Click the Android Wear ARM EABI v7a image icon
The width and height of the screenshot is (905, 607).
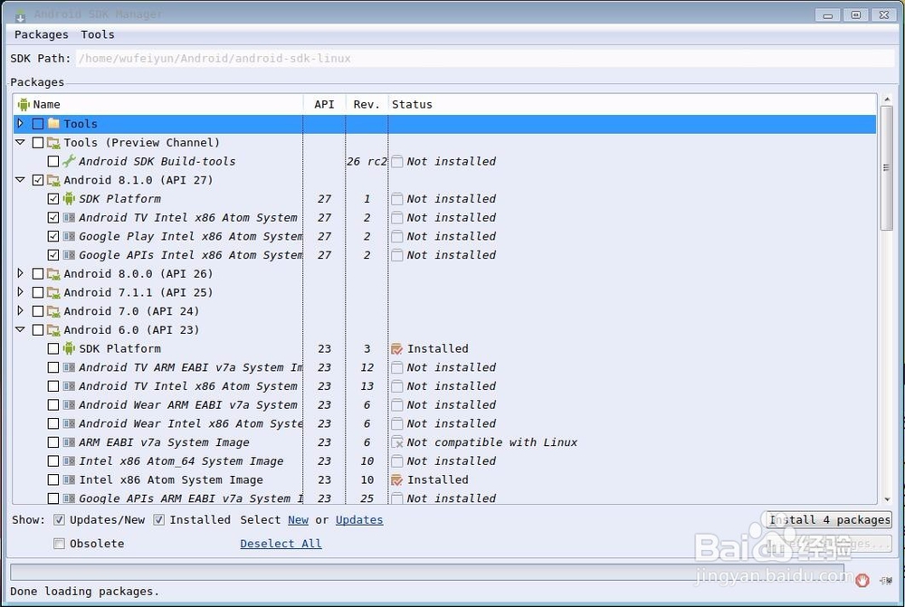tap(69, 405)
